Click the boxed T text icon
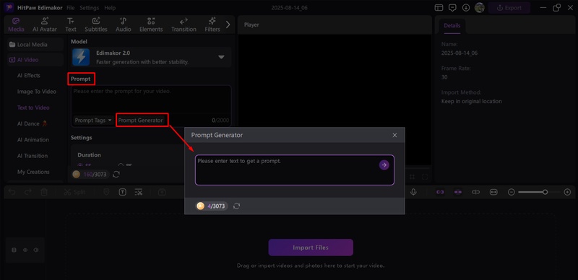 (x=122, y=192)
